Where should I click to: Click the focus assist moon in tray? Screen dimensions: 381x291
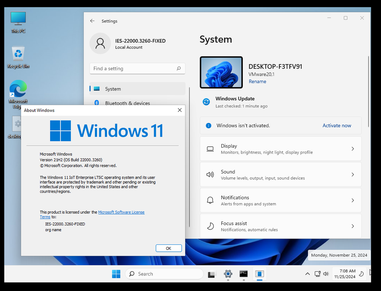[x=361, y=274]
